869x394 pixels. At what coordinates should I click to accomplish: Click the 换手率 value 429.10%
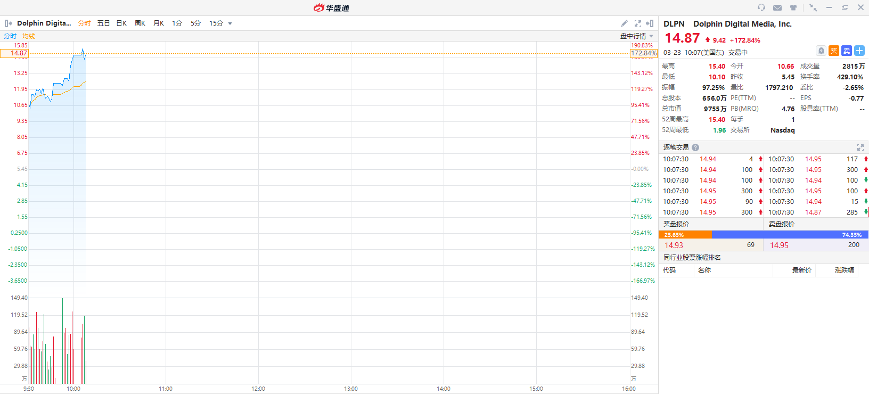point(850,77)
